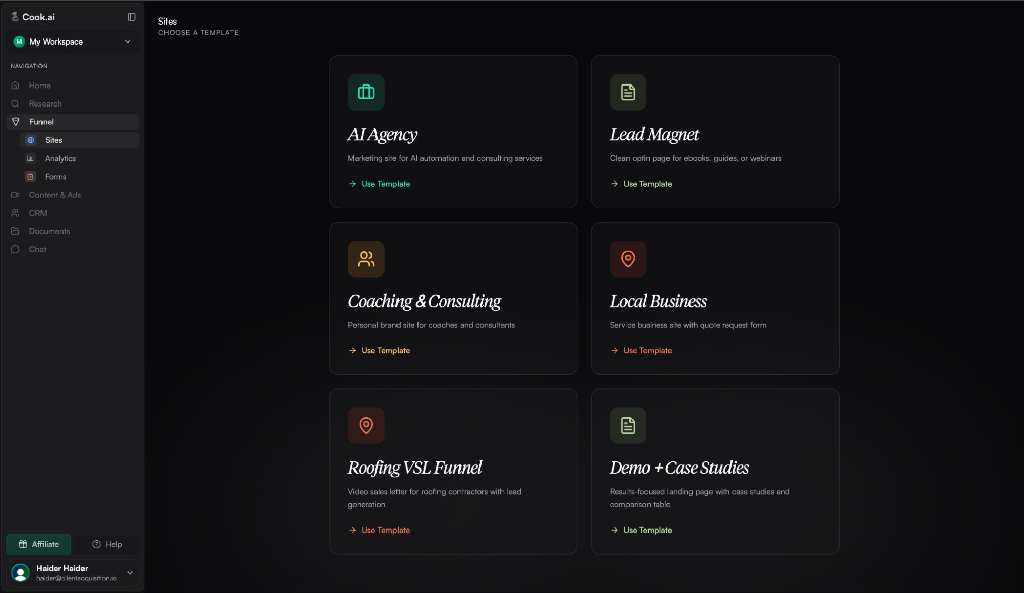Click the Lead Magnet document icon
Image resolution: width=1024 pixels, height=593 pixels.
(x=628, y=92)
